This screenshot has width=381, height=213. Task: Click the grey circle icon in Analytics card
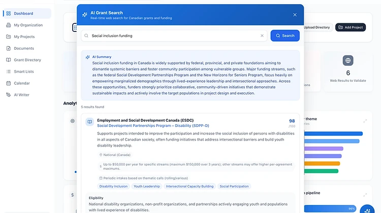[73, 121]
